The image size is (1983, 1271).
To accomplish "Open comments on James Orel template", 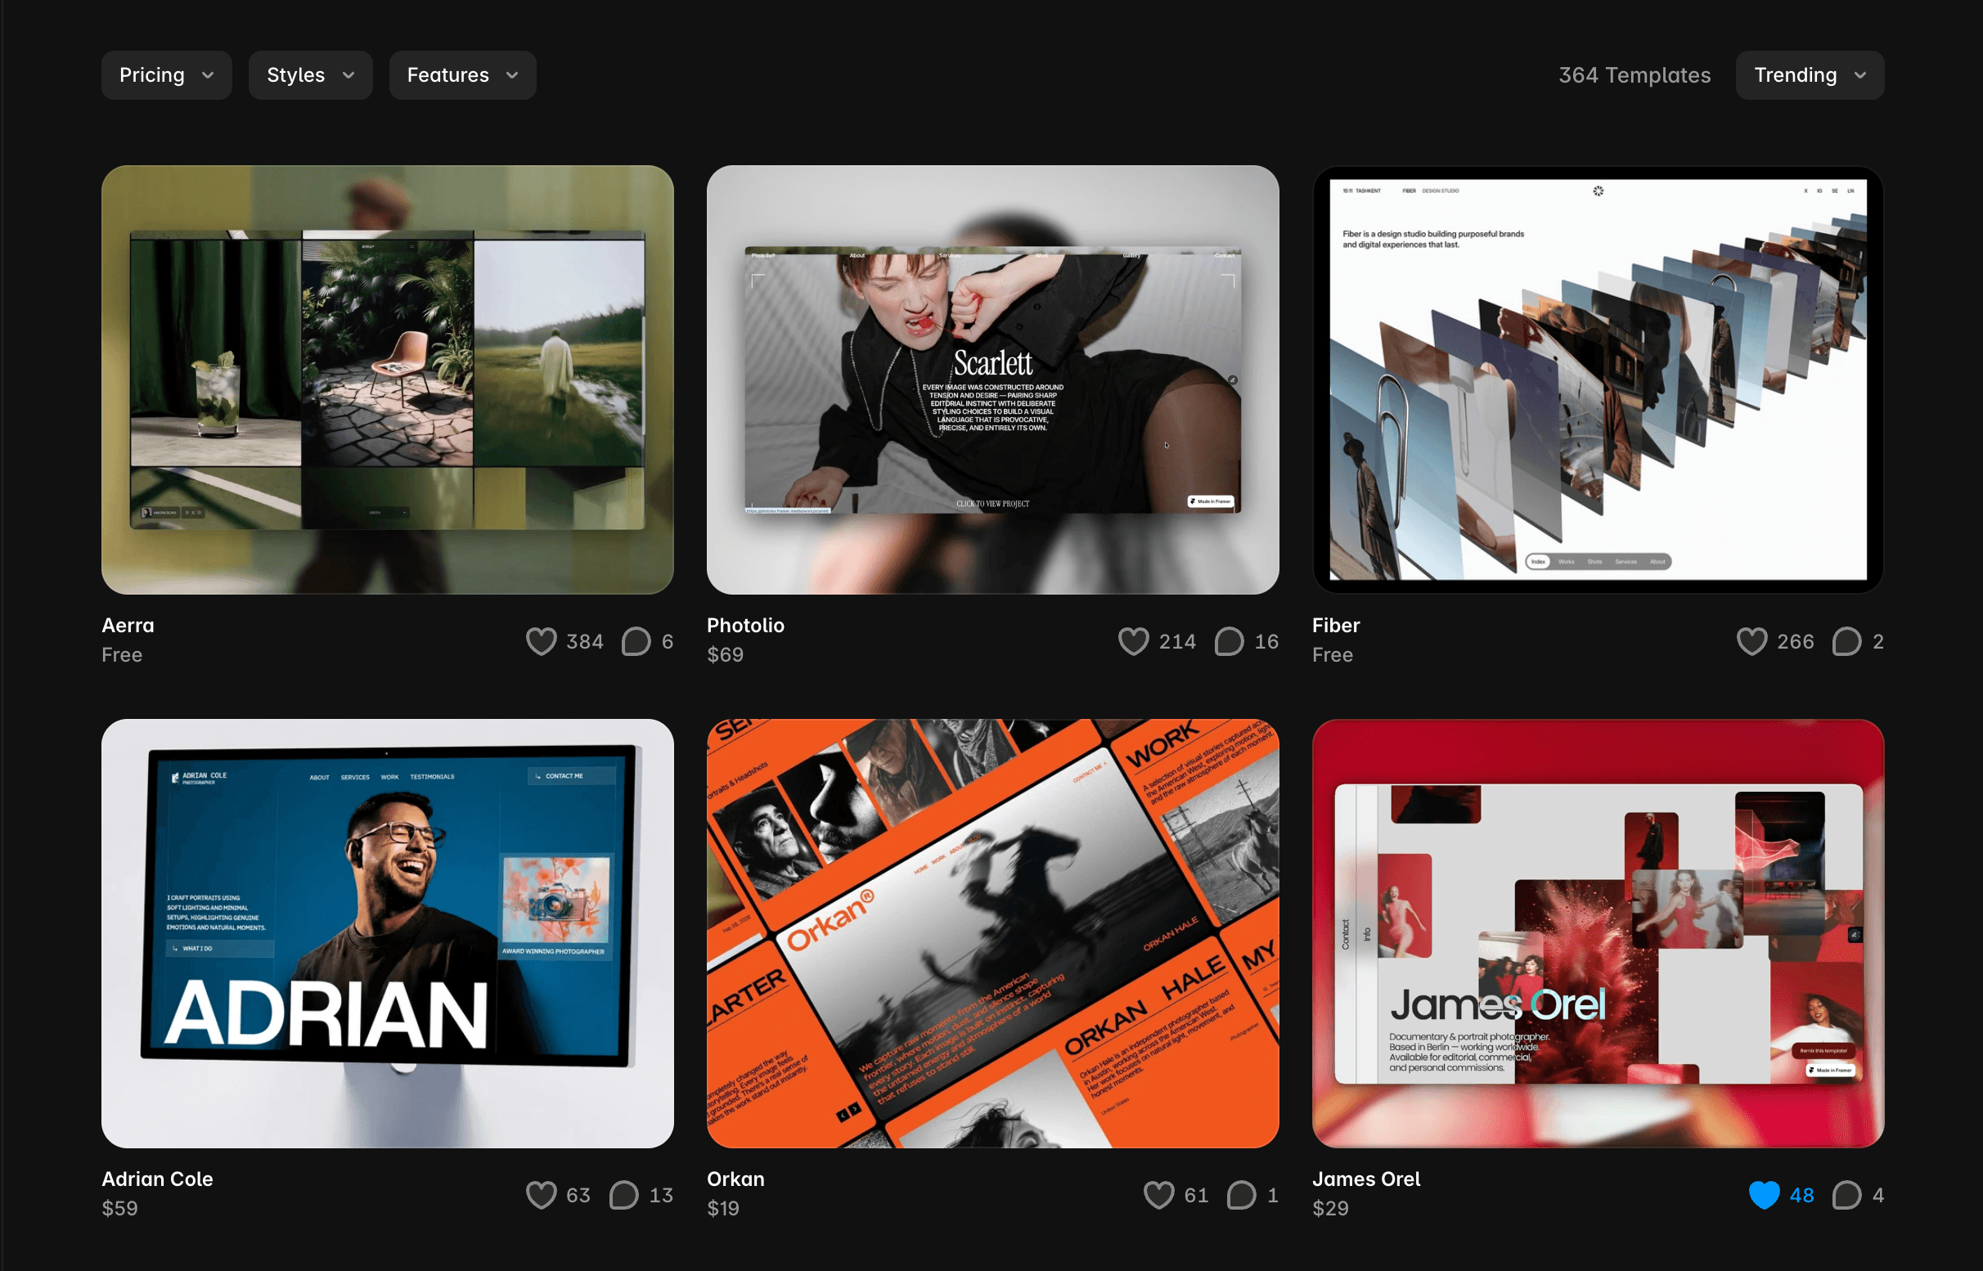I will click(x=1846, y=1195).
